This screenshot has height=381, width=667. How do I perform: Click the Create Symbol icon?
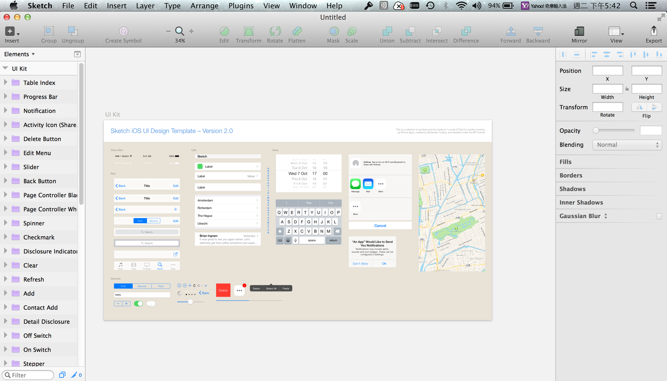click(123, 31)
